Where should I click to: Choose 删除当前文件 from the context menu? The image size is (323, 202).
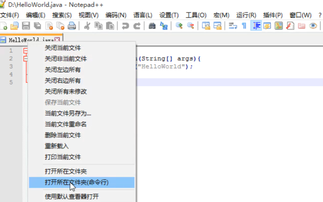pos(82,135)
